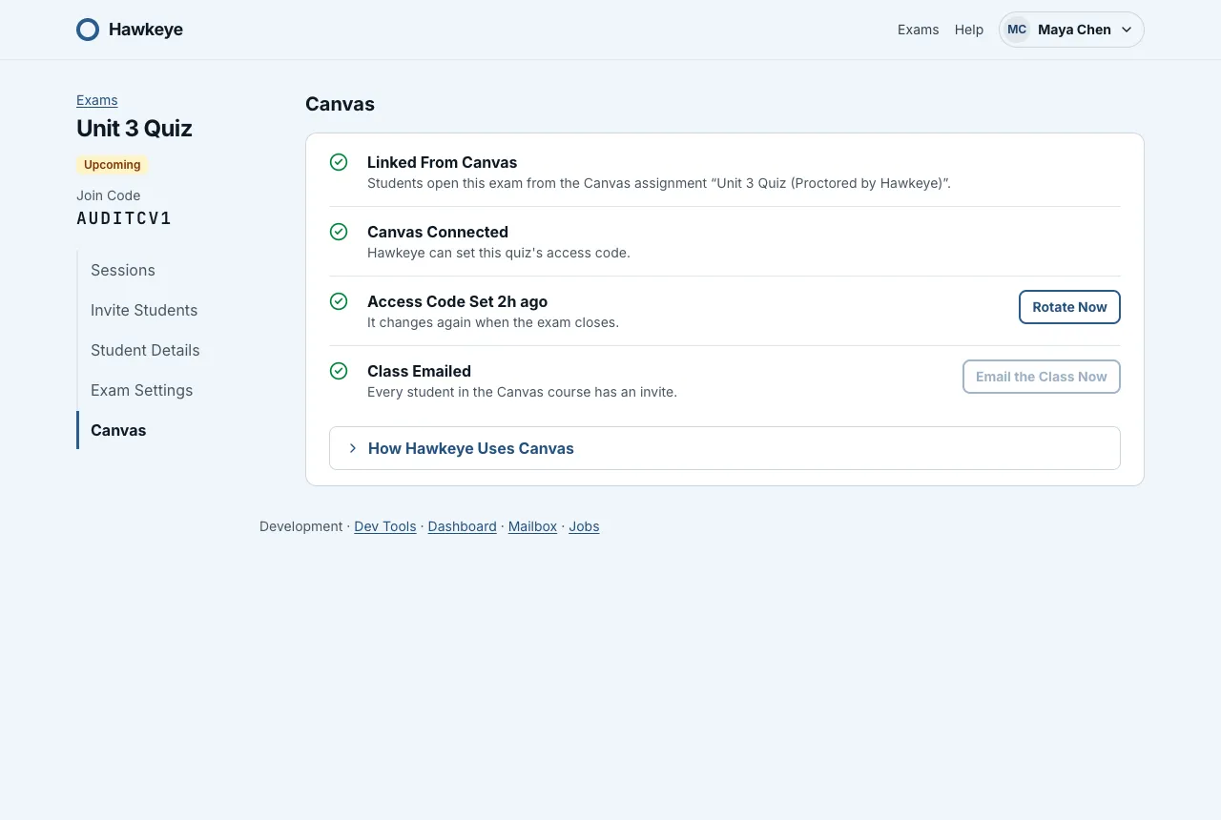Click the Access Code Set 2h ago text

pos(457,301)
